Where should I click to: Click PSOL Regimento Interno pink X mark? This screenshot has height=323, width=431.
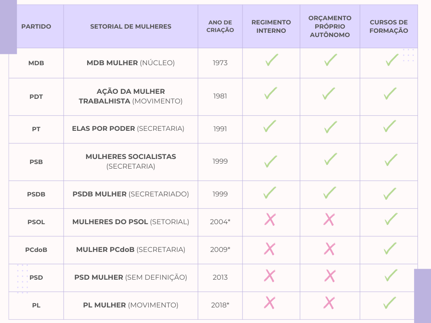click(x=270, y=219)
